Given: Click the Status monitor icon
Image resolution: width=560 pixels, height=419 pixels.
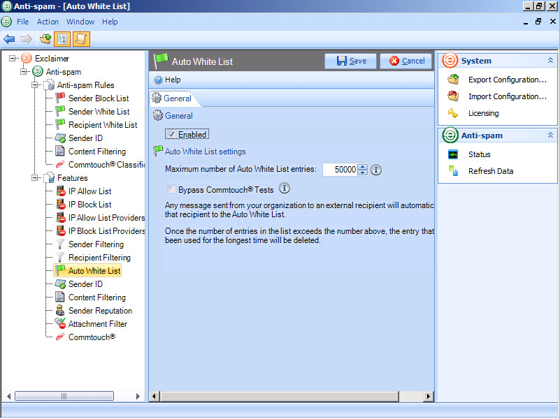Looking at the screenshot, I should click(x=453, y=154).
